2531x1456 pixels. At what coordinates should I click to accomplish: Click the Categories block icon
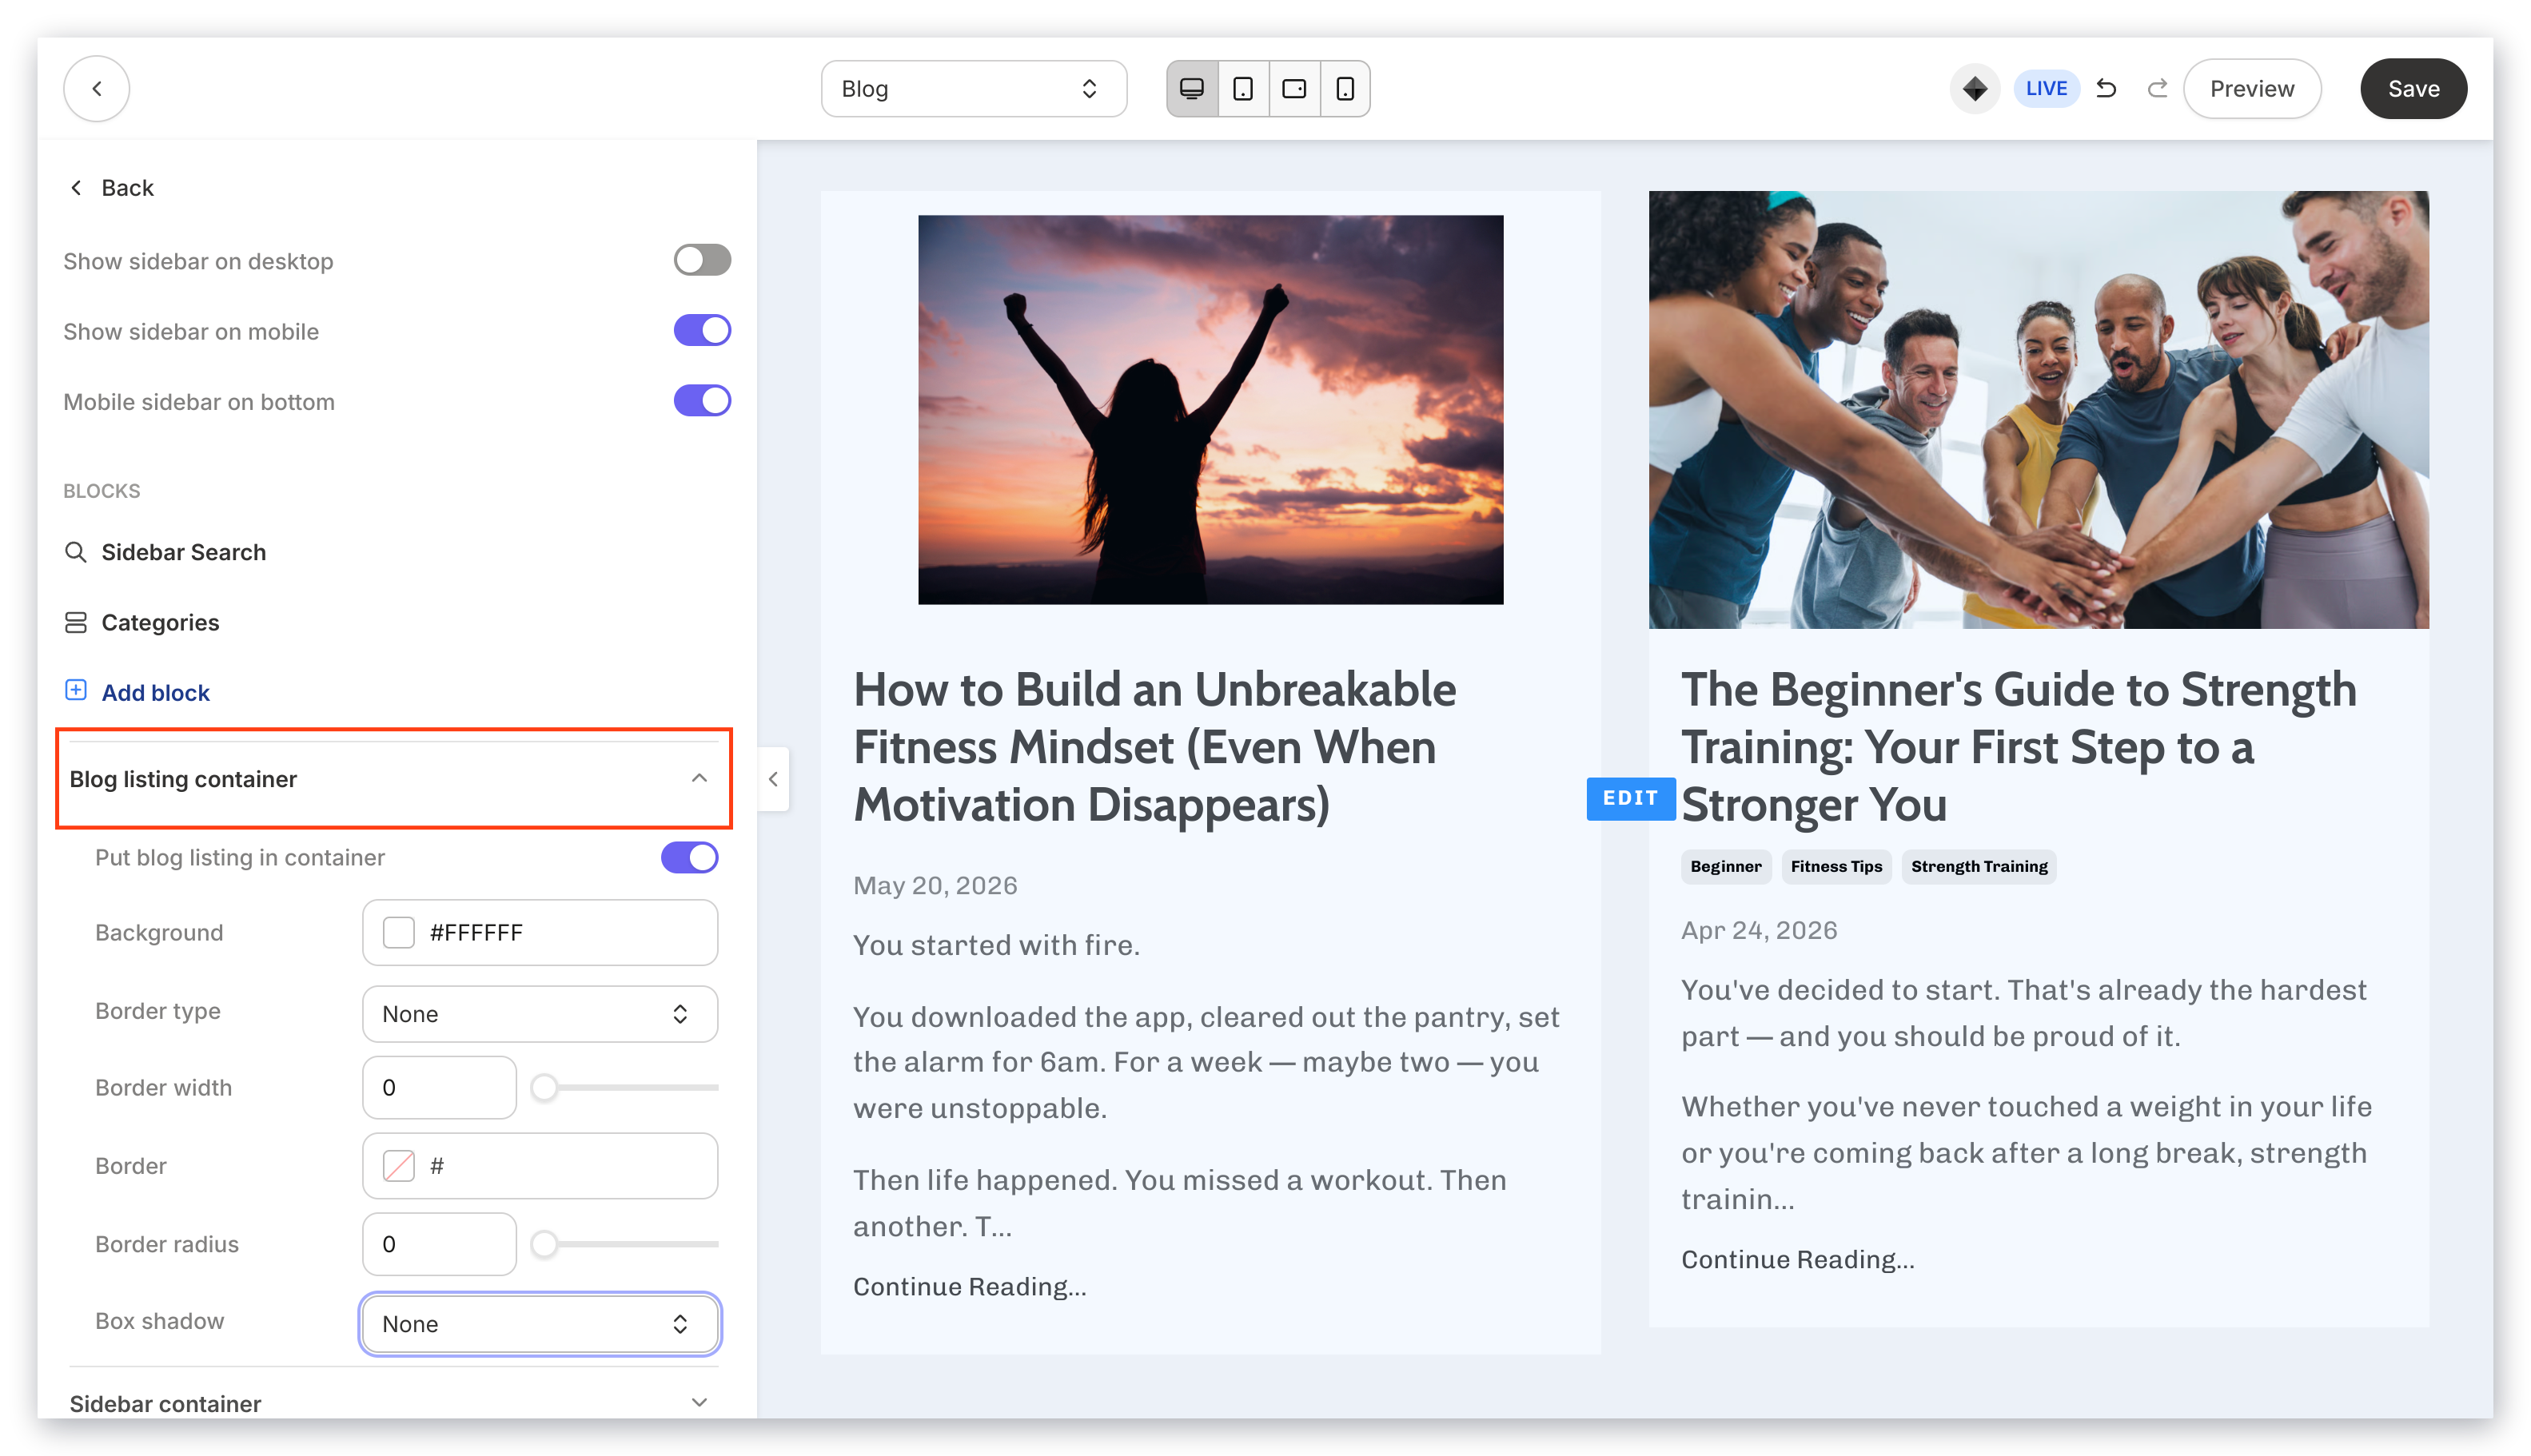75,622
